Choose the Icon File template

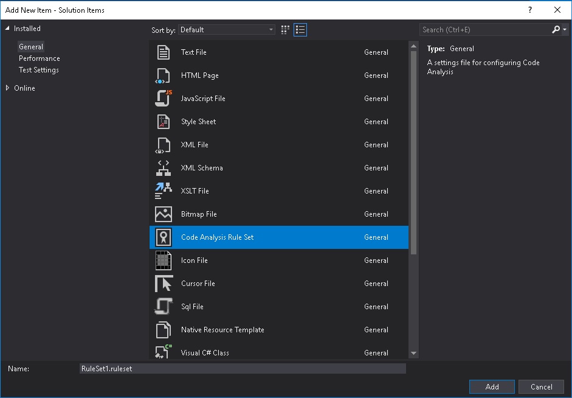coord(194,260)
